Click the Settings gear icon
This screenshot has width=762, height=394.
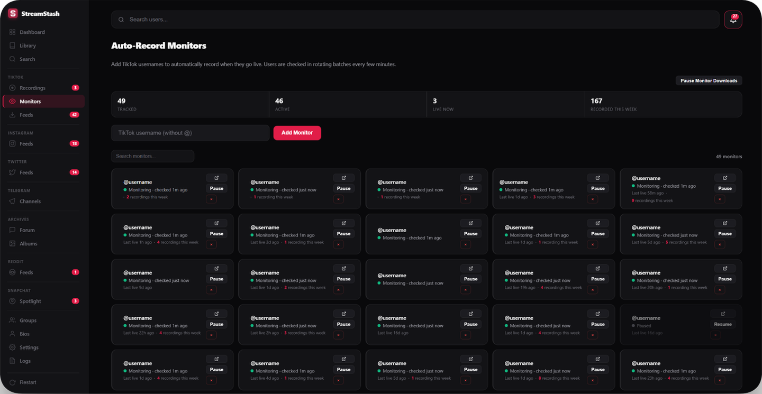click(x=13, y=347)
